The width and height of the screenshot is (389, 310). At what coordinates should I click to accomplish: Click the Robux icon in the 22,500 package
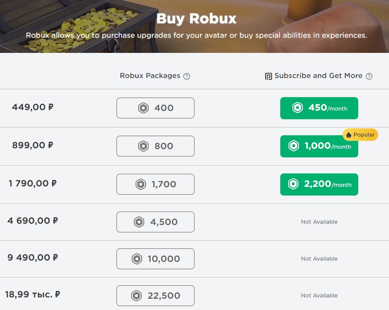tap(136, 296)
